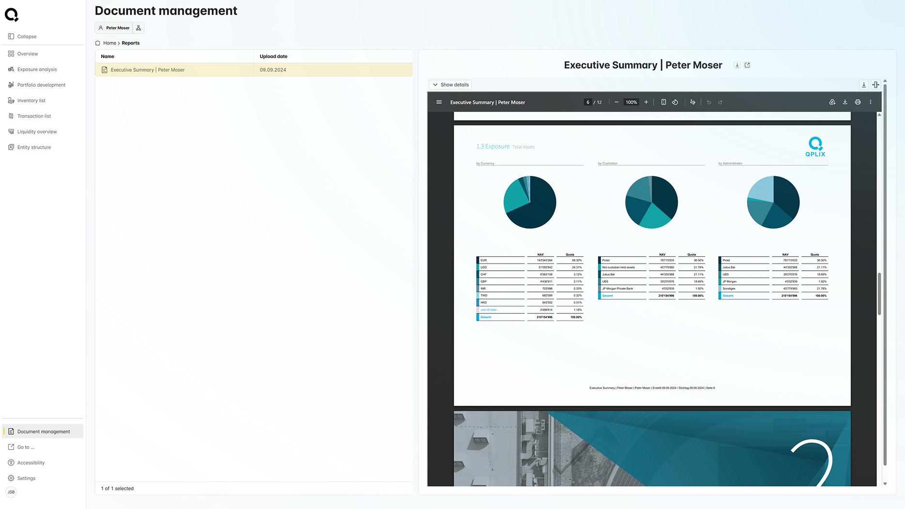
Task: Click the hierarchy icon next to Peter Moser
Action: coord(138,28)
